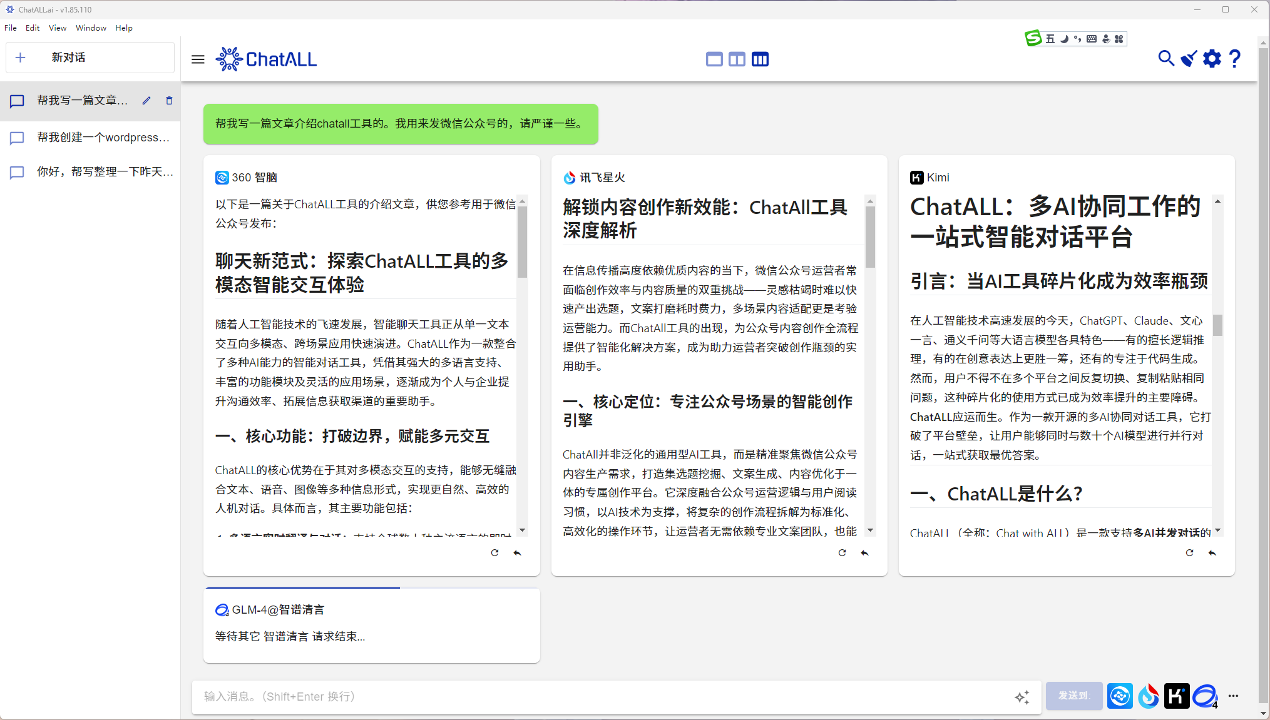The height and width of the screenshot is (720, 1270).
Task: Open help via the question mark icon
Action: (1235, 58)
